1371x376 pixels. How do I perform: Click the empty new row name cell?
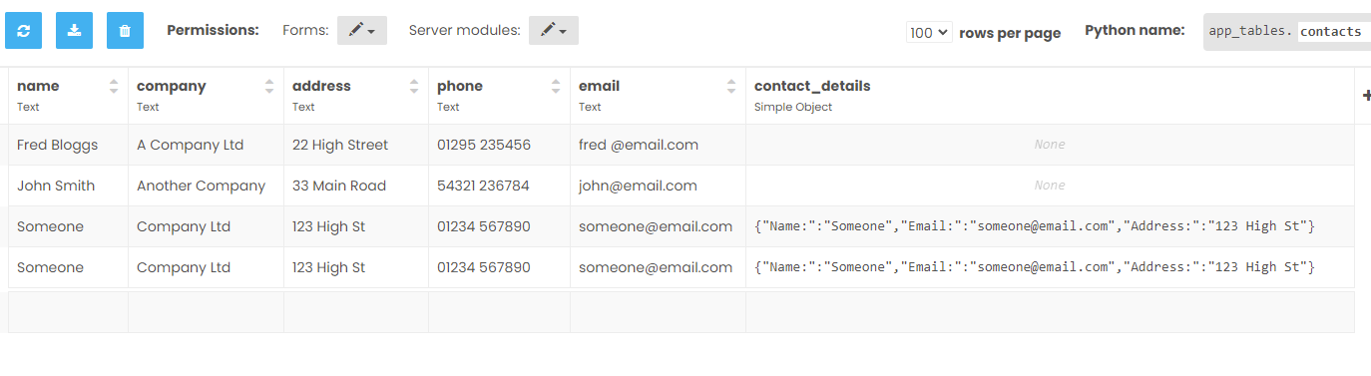[68, 312]
